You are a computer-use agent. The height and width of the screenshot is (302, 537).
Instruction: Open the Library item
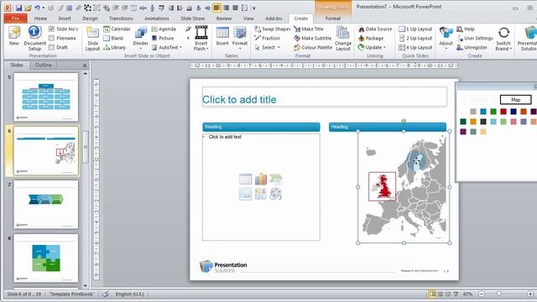[114, 48]
